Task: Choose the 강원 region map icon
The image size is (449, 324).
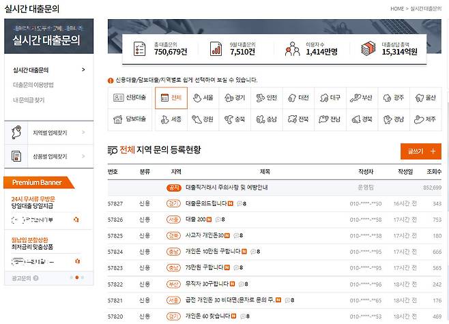Action: [197, 119]
